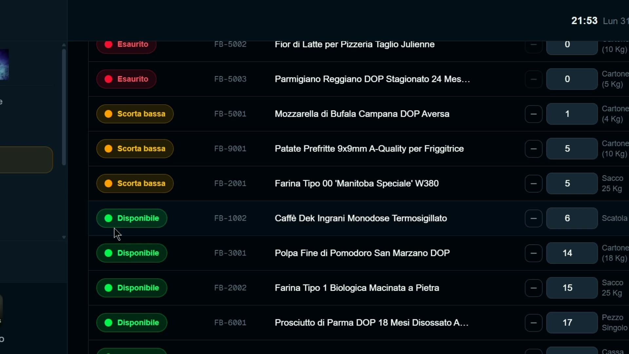Screen dimensions: 629x354
Task: Click Polpa Fine di Pomodoro San Marzano DOP
Action: coord(362,253)
